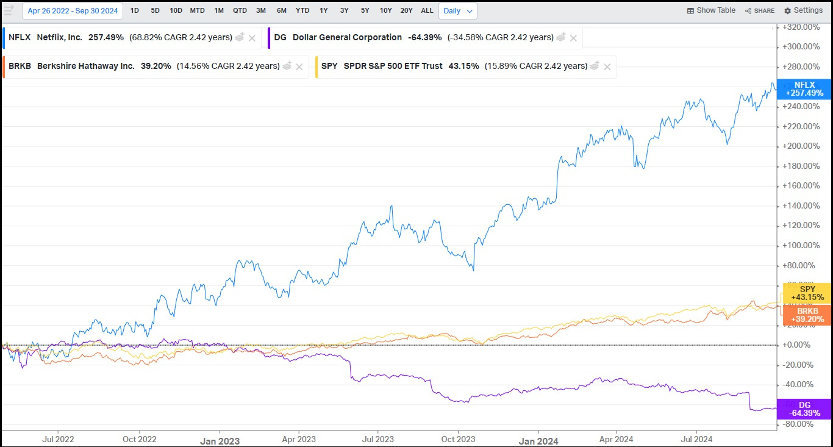
Task: Remove BRKB Berkshire Hathaway from the chart
Action: click(299, 66)
